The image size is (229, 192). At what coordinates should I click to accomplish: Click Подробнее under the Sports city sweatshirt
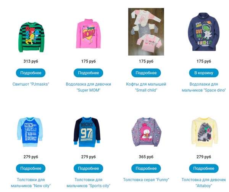click(89, 168)
